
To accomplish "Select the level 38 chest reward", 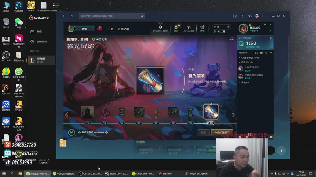I will [173, 112].
